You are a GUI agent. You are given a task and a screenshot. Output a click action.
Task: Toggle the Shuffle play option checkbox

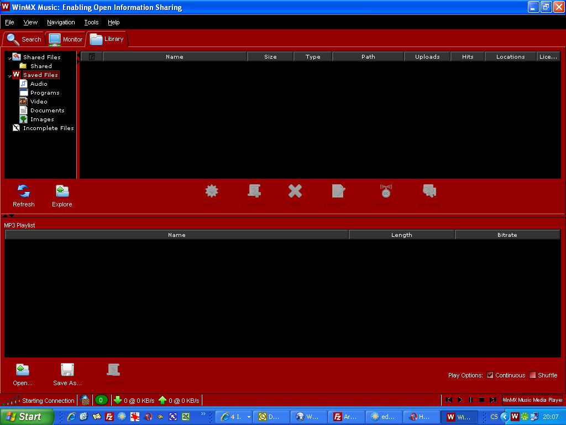(x=532, y=375)
